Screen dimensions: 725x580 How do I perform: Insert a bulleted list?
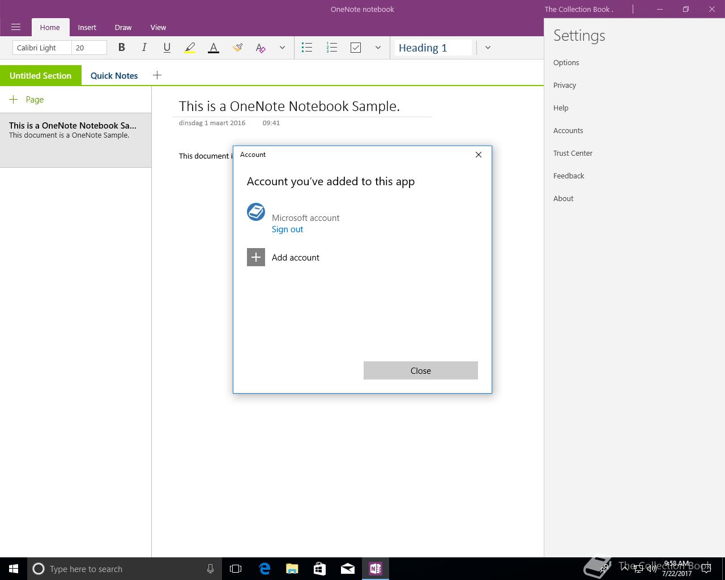307,48
